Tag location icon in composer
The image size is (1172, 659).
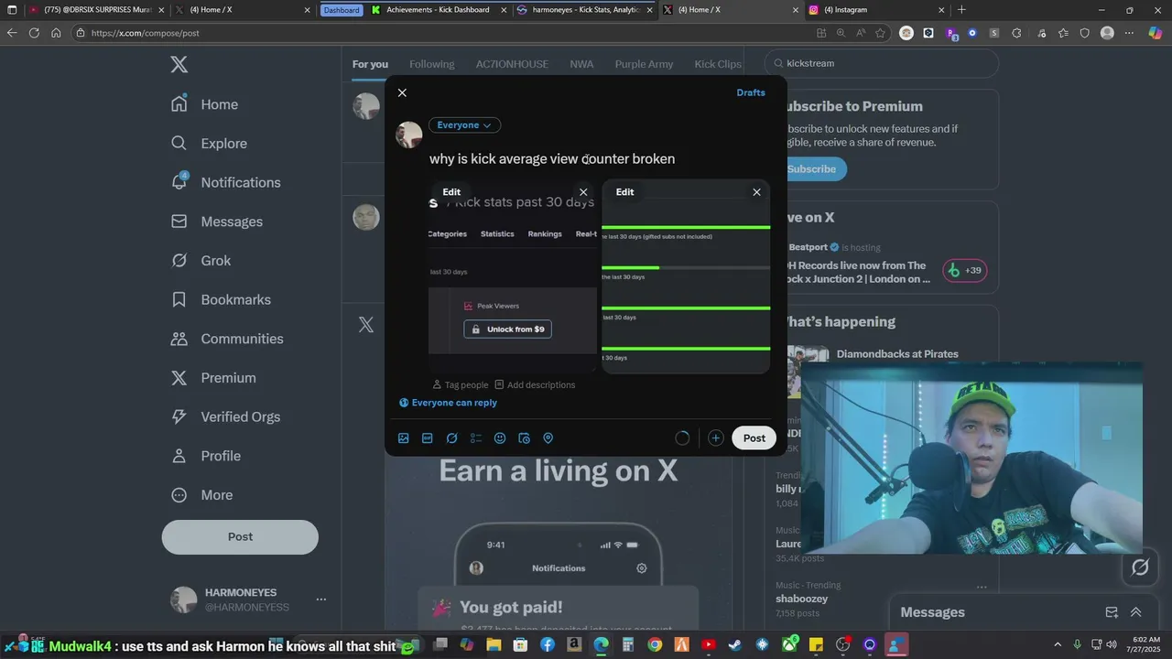(548, 438)
